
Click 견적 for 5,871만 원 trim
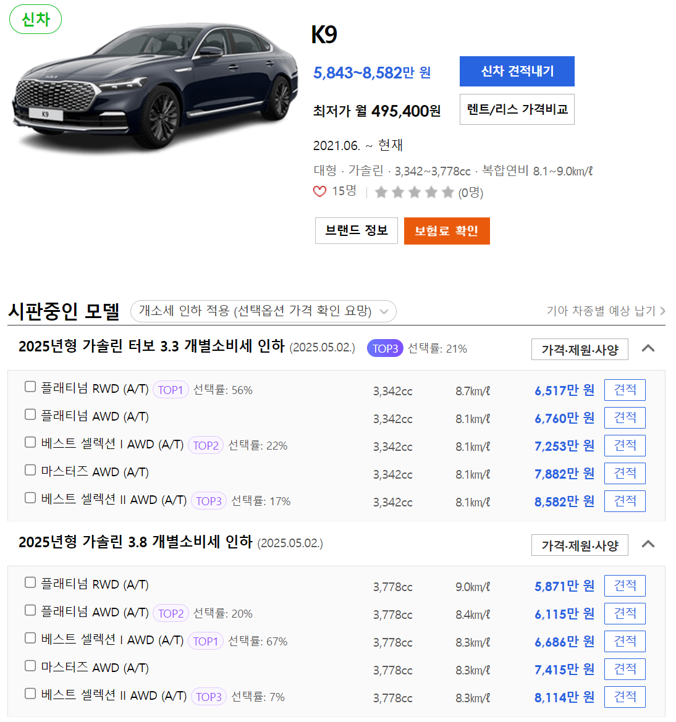tap(624, 586)
